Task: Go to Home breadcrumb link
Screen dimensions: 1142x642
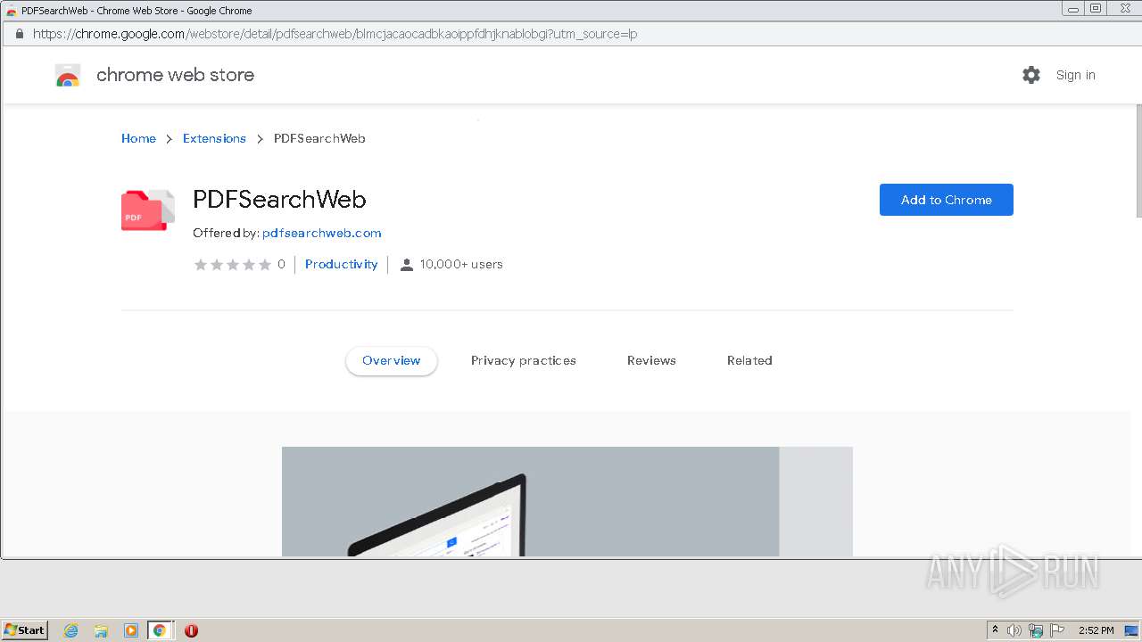Action: coord(138,138)
